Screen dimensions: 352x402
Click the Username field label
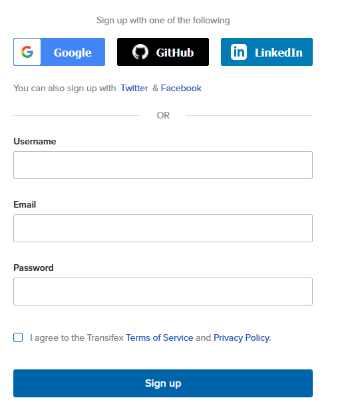tap(35, 141)
